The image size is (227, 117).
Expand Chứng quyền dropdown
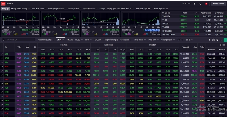click(x=168, y=40)
